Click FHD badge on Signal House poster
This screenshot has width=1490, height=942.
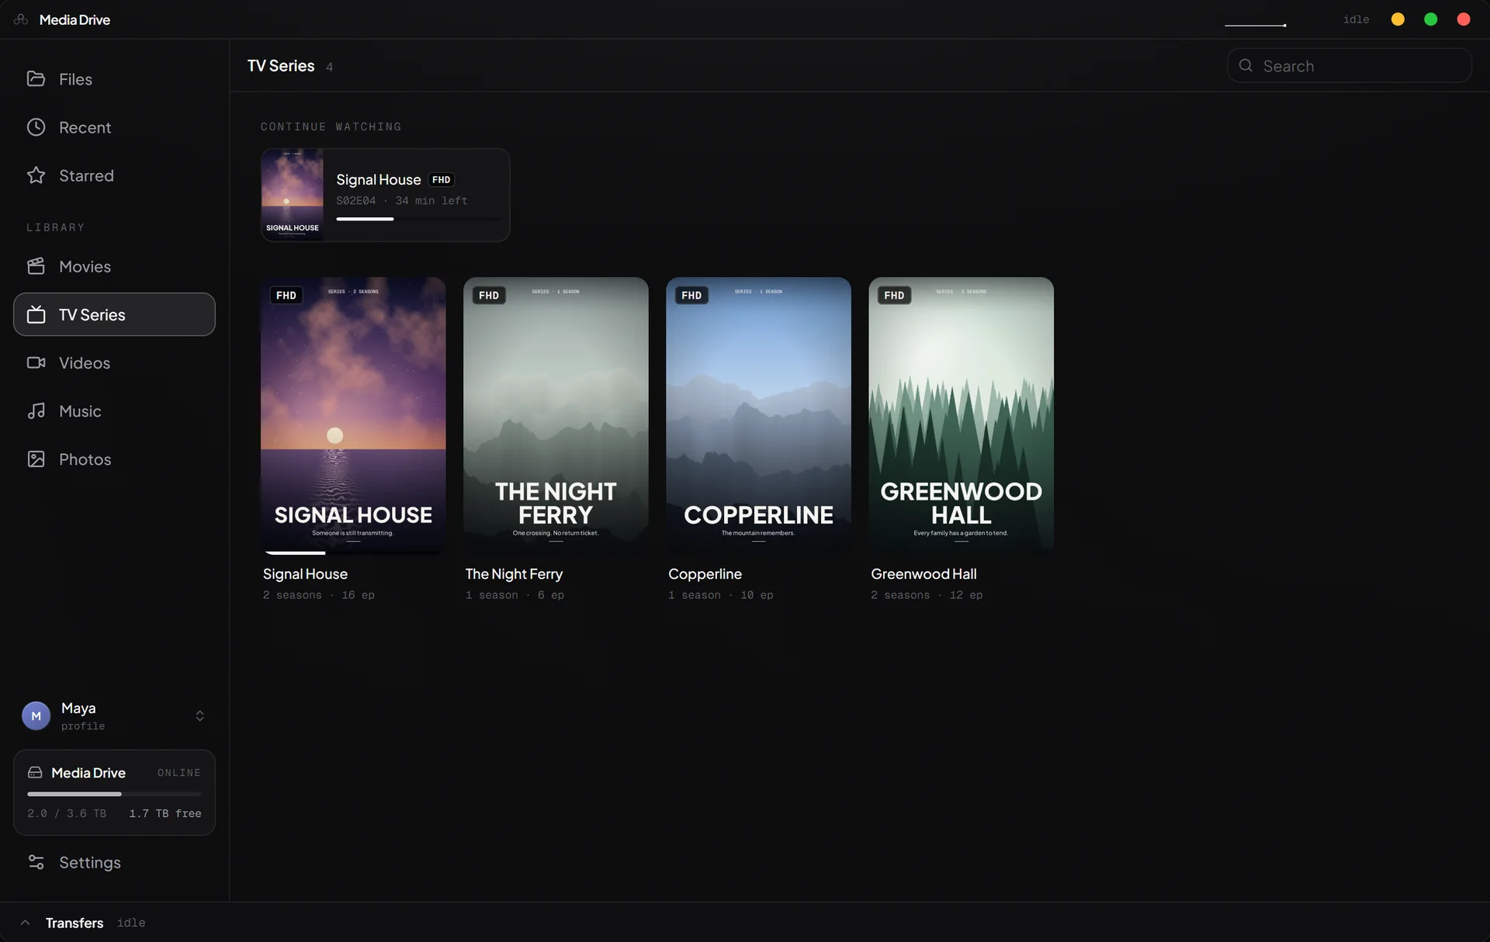coord(286,295)
